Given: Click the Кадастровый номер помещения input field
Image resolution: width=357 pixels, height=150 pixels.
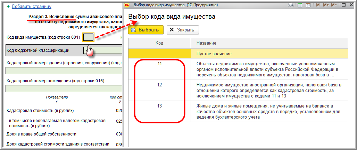Looking at the screenshot, I should pyautogui.click(x=64, y=88).
